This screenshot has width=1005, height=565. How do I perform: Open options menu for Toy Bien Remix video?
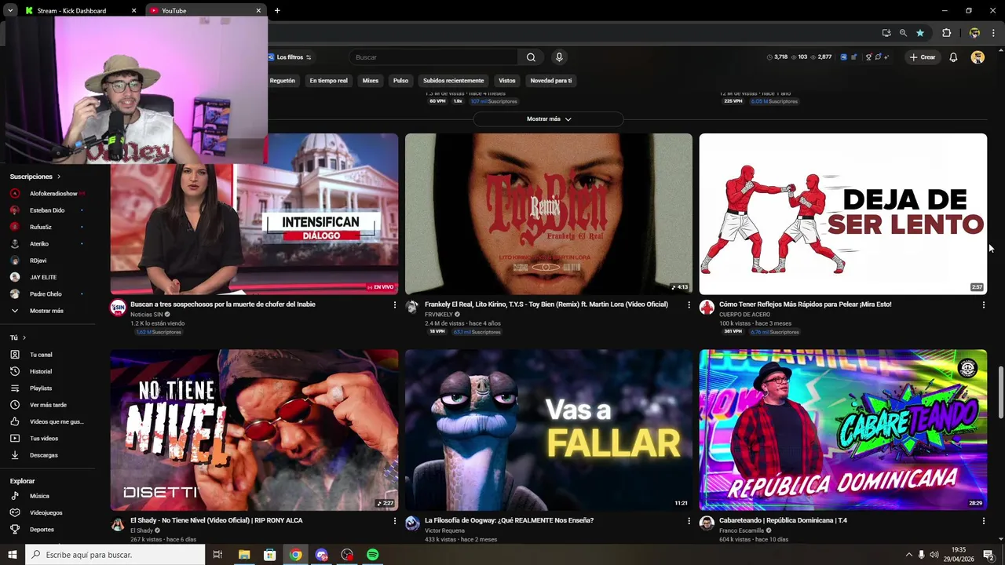point(689,304)
